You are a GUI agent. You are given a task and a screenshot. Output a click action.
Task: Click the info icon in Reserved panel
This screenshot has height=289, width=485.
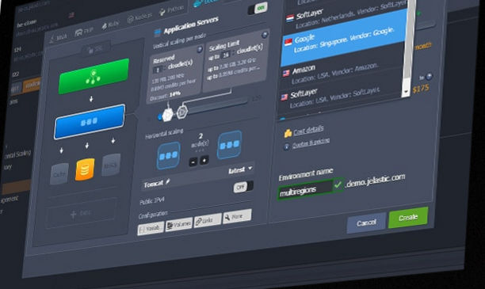[x=200, y=49]
